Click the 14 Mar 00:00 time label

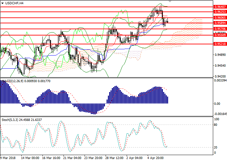pyautogui.click(x=30, y=157)
